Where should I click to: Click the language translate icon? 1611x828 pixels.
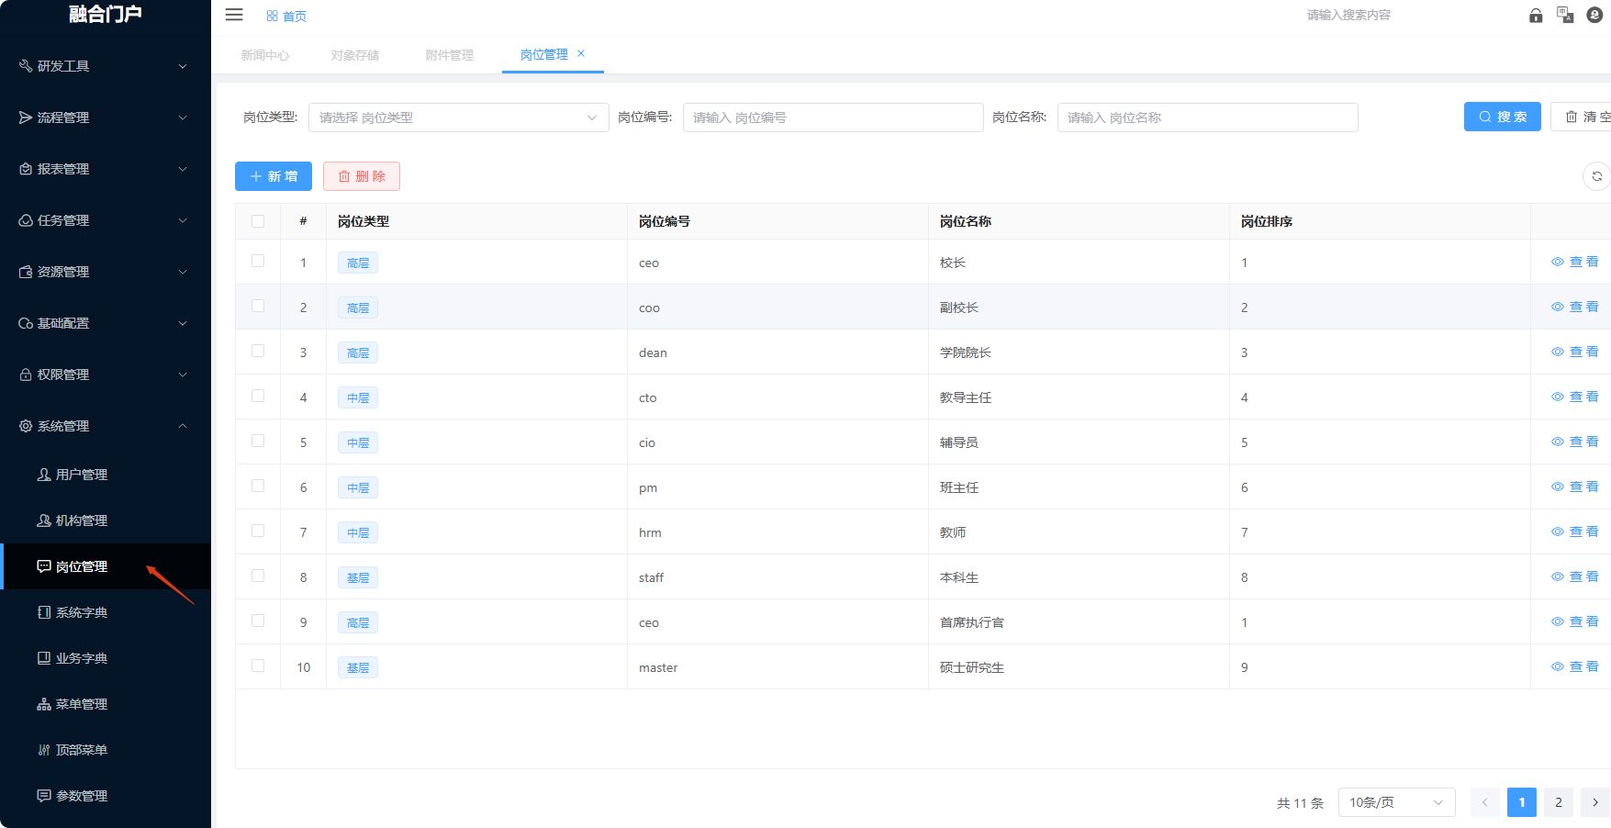pyautogui.click(x=1565, y=15)
